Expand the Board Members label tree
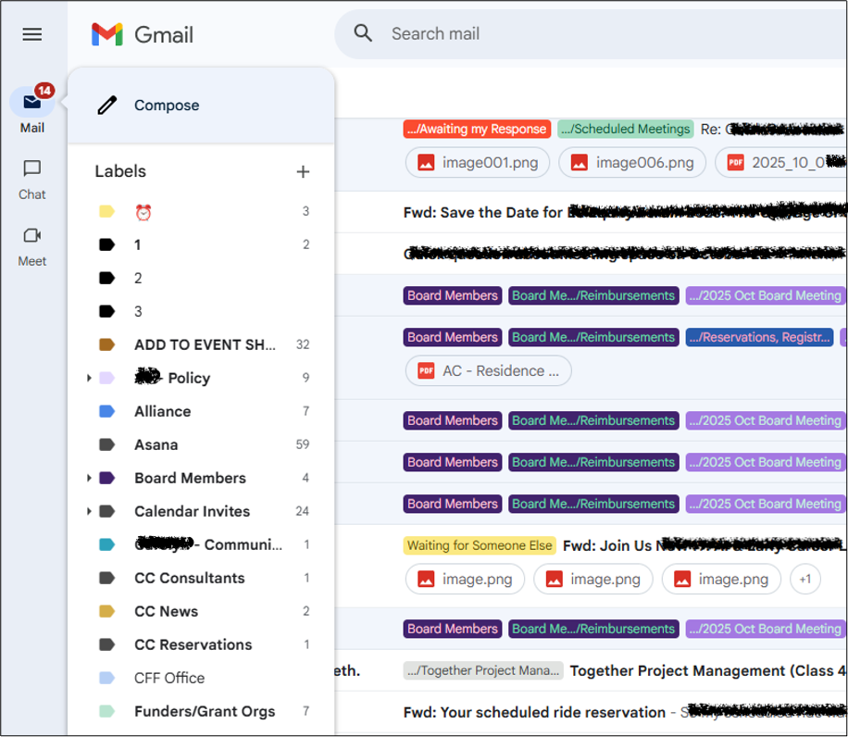 coord(89,478)
